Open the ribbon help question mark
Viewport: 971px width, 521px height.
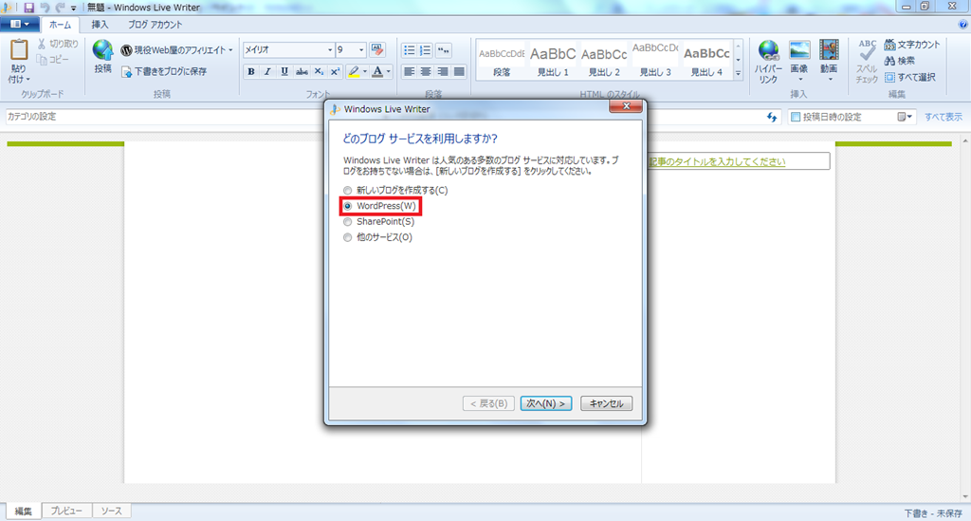(962, 25)
